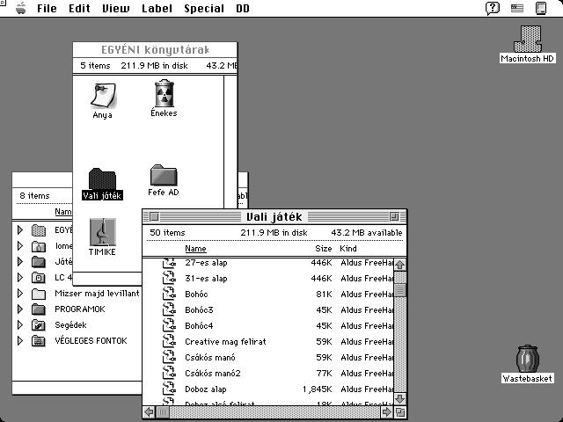This screenshot has height=422, width=563.
Task: Expand the Játé folder disclosure triangle
Action: (x=20, y=262)
